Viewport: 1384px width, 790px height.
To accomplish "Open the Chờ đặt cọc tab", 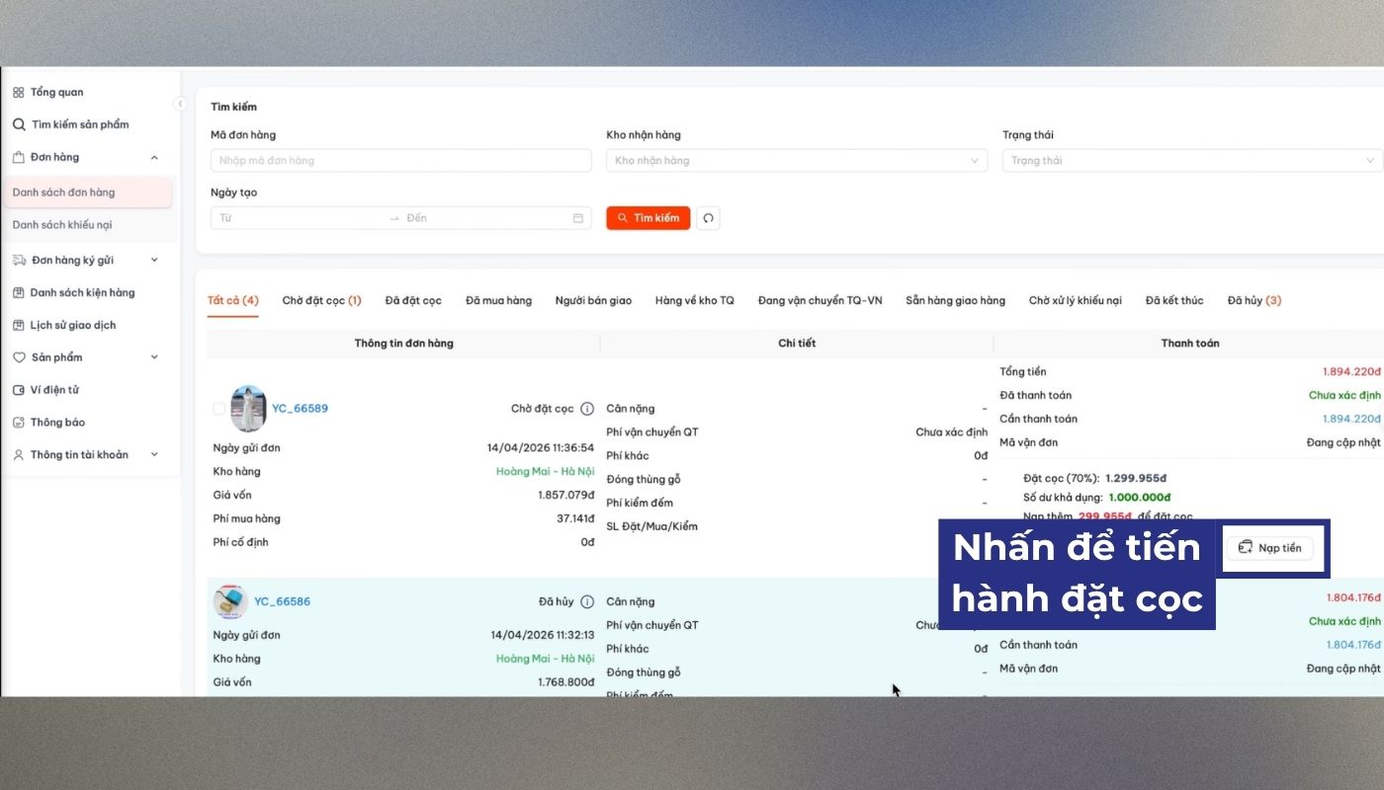I will tap(322, 299).
